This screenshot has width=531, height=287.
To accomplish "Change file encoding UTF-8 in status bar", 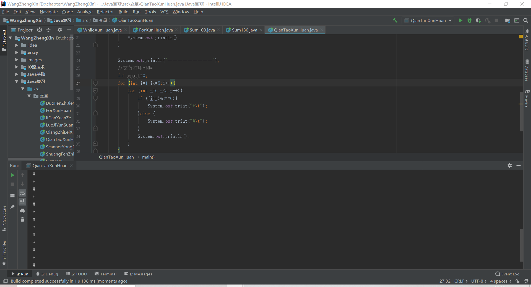I will (x=479, y=281).
